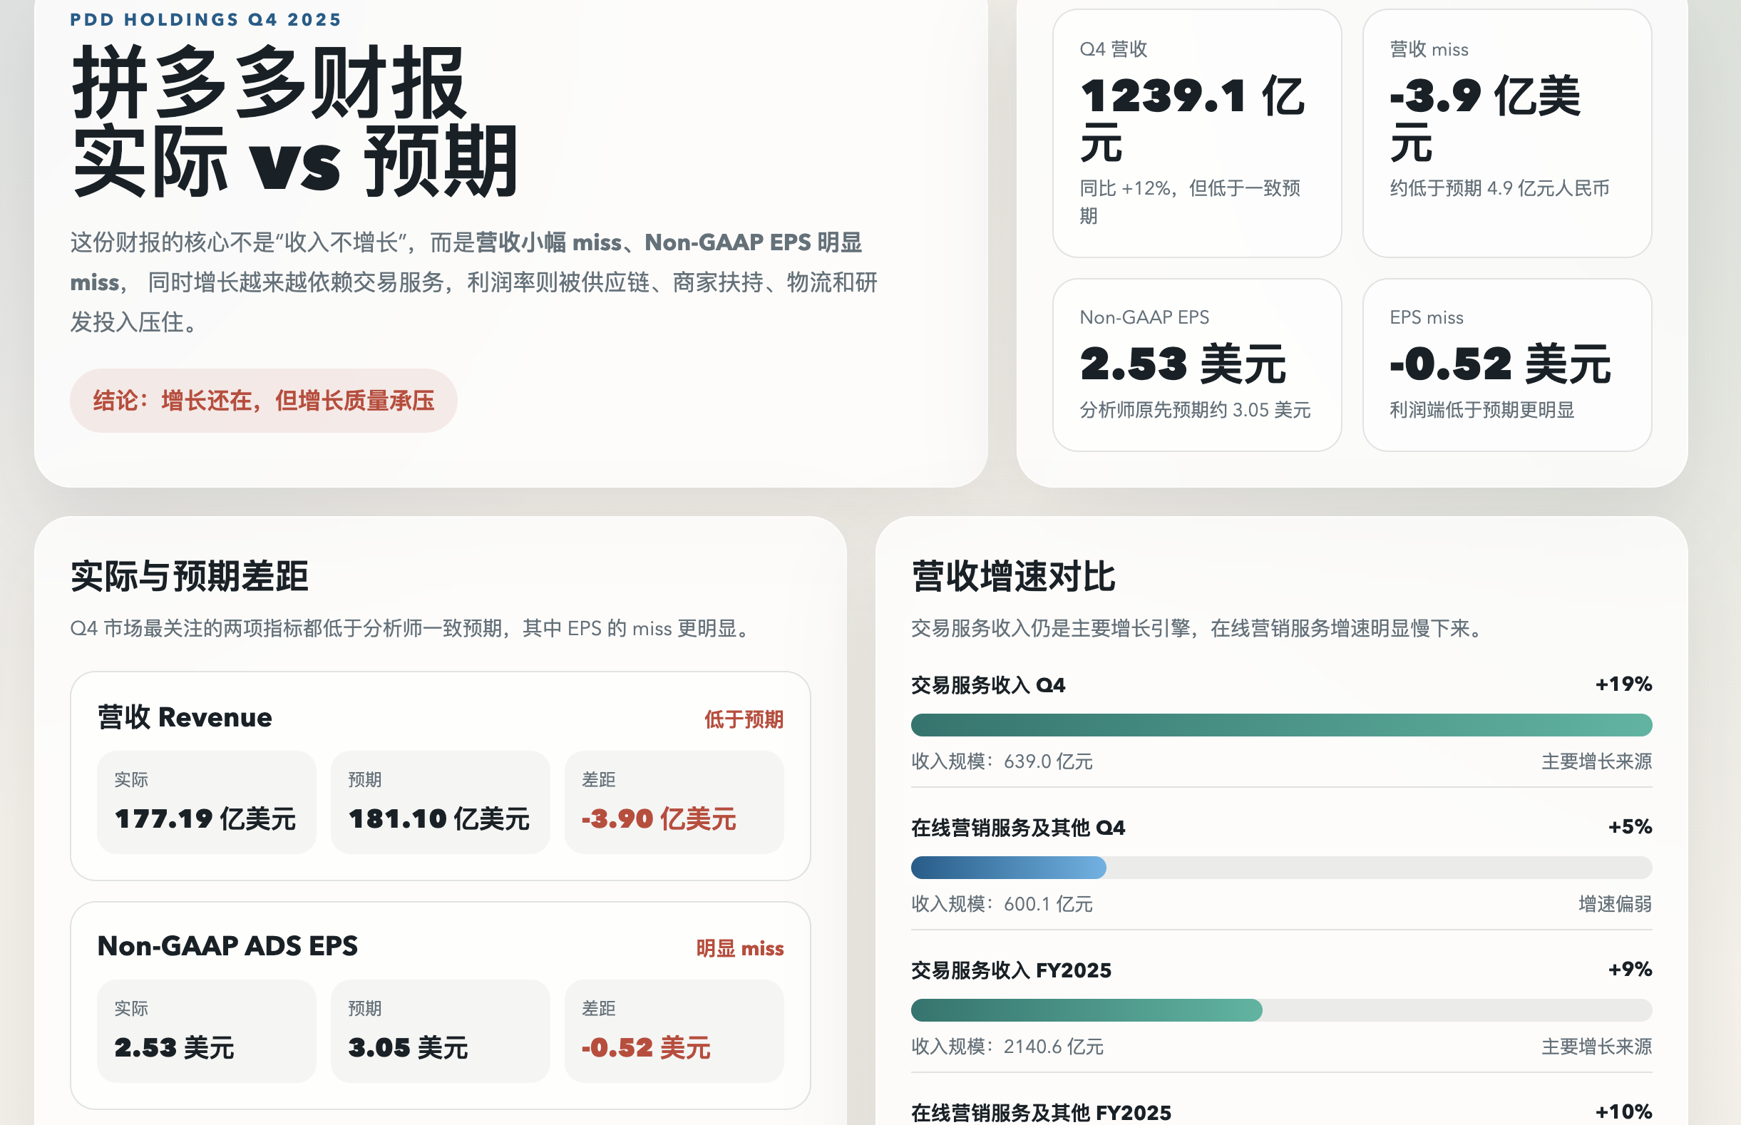Click the 交易服务收入 FY2025 progress bar
The height and width of the screenshot is (1125, 1741).
pyautogui.click(x=1086, y=1010)
